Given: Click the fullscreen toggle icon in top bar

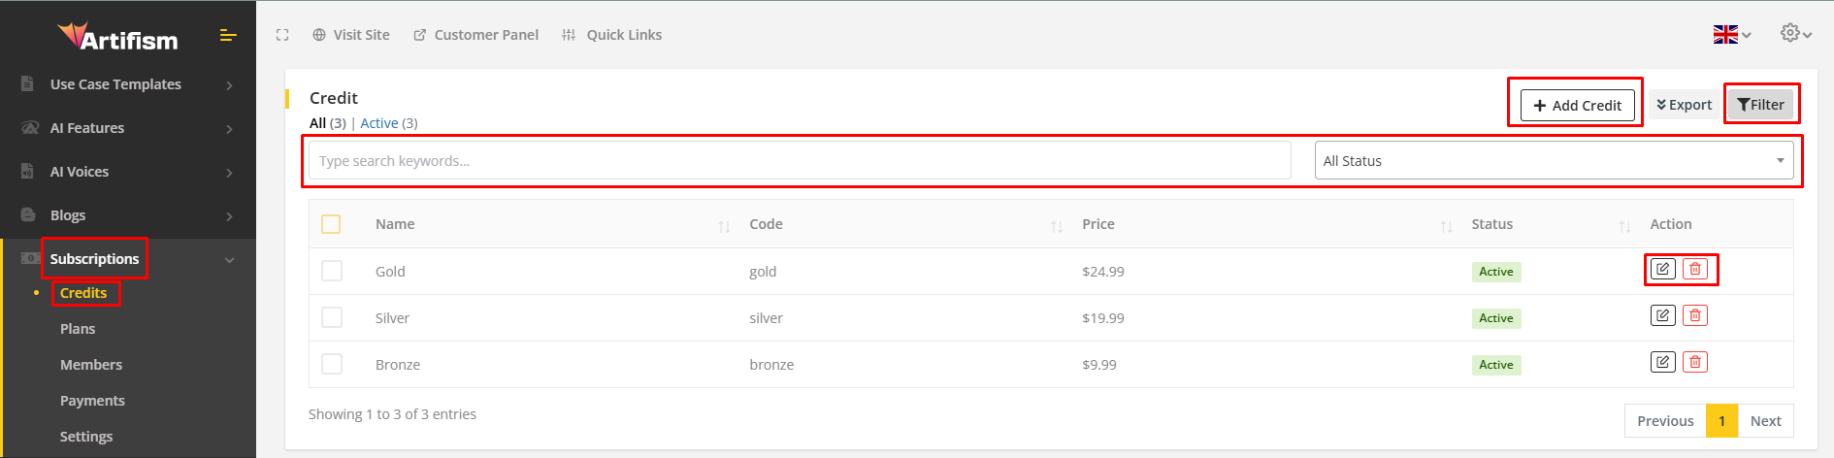Looking at the screenshot, I should pos(282,35).
